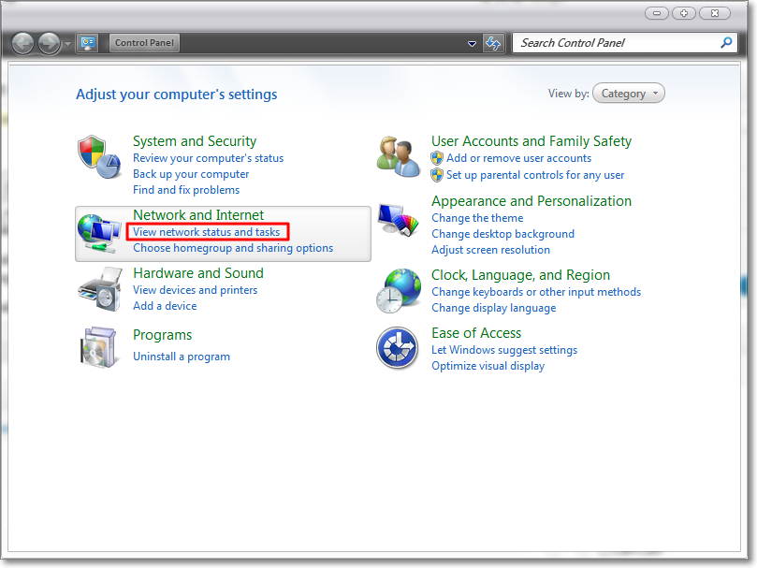This screenshot has height=568, width=757.
Task: Go forward with the Forward arrow button
Action: 49,43
